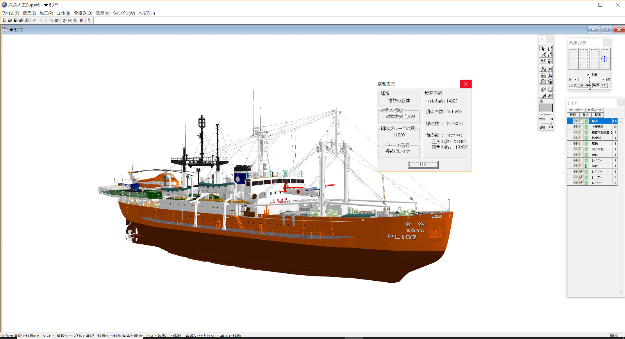Select the DHC layer row
625x339 pixels.
592,155
